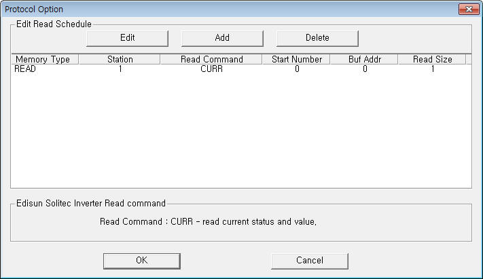The width and height of the screenshot is (483, 279).
Task: Click the Read Command column header
Action: click(211, 59)
